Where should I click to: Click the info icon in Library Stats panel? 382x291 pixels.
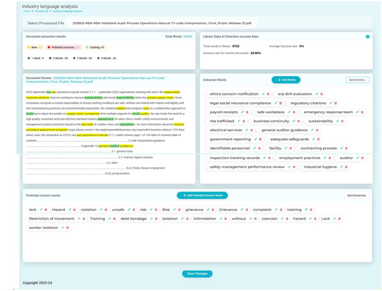(368, 37)
